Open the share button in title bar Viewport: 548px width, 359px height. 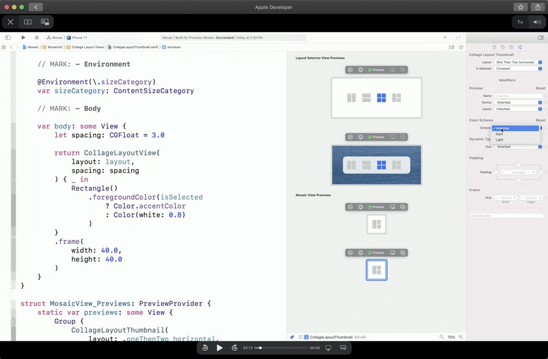[537, 7]
